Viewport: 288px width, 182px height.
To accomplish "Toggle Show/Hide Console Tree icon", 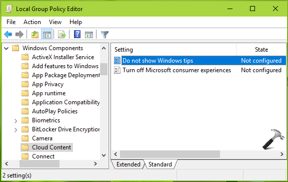I will coord(46,34).
